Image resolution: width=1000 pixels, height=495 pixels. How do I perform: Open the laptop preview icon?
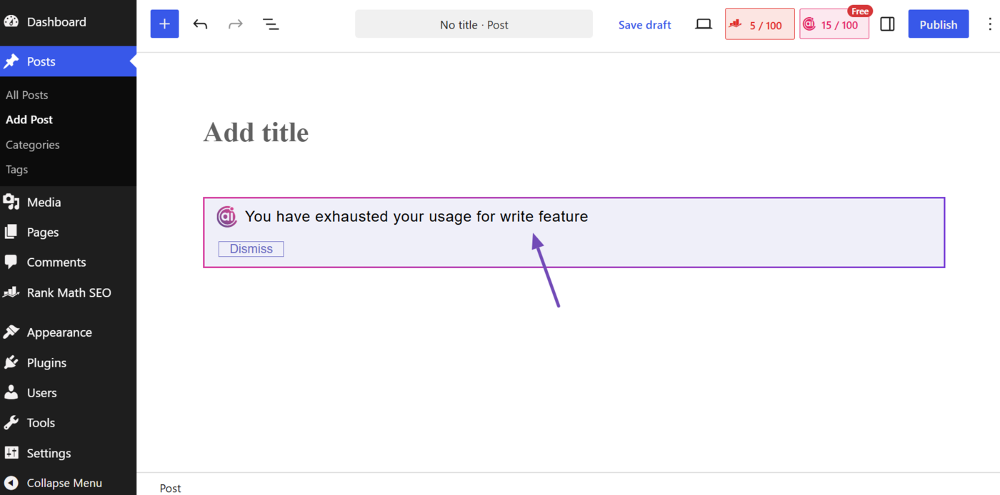click(704, 24)
